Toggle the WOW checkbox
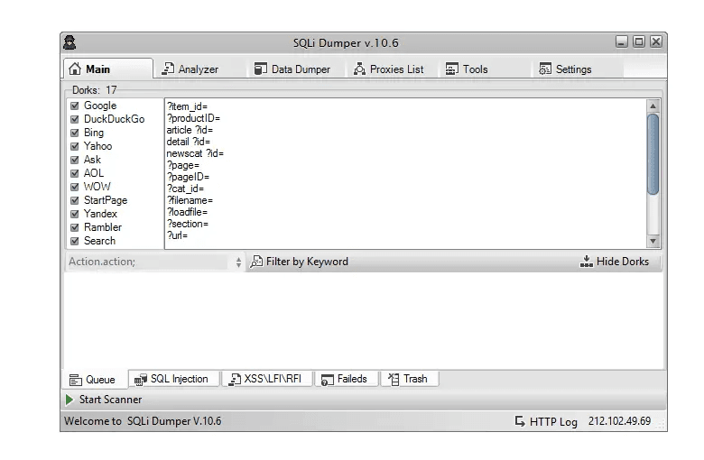The width and height of the screenshot is (704, 460). tap(75, 187)
